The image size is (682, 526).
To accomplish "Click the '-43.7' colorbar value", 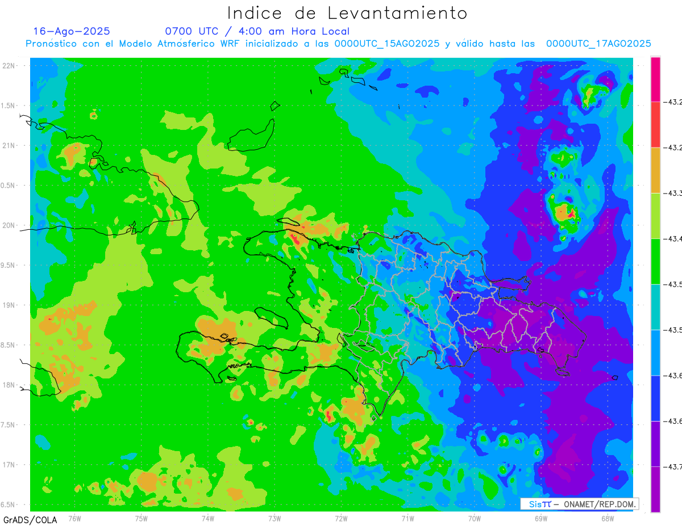I will coord(673,466).
